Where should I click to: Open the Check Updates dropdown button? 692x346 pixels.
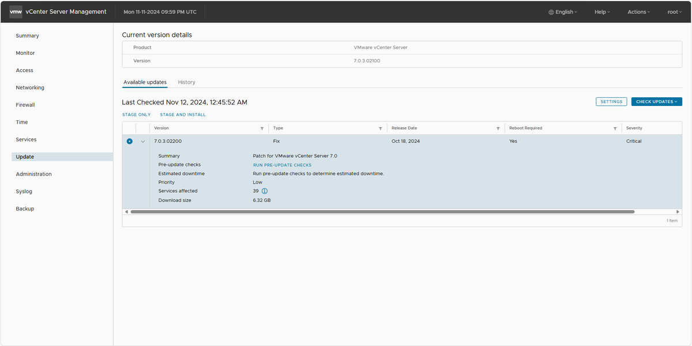pos(657,102)
